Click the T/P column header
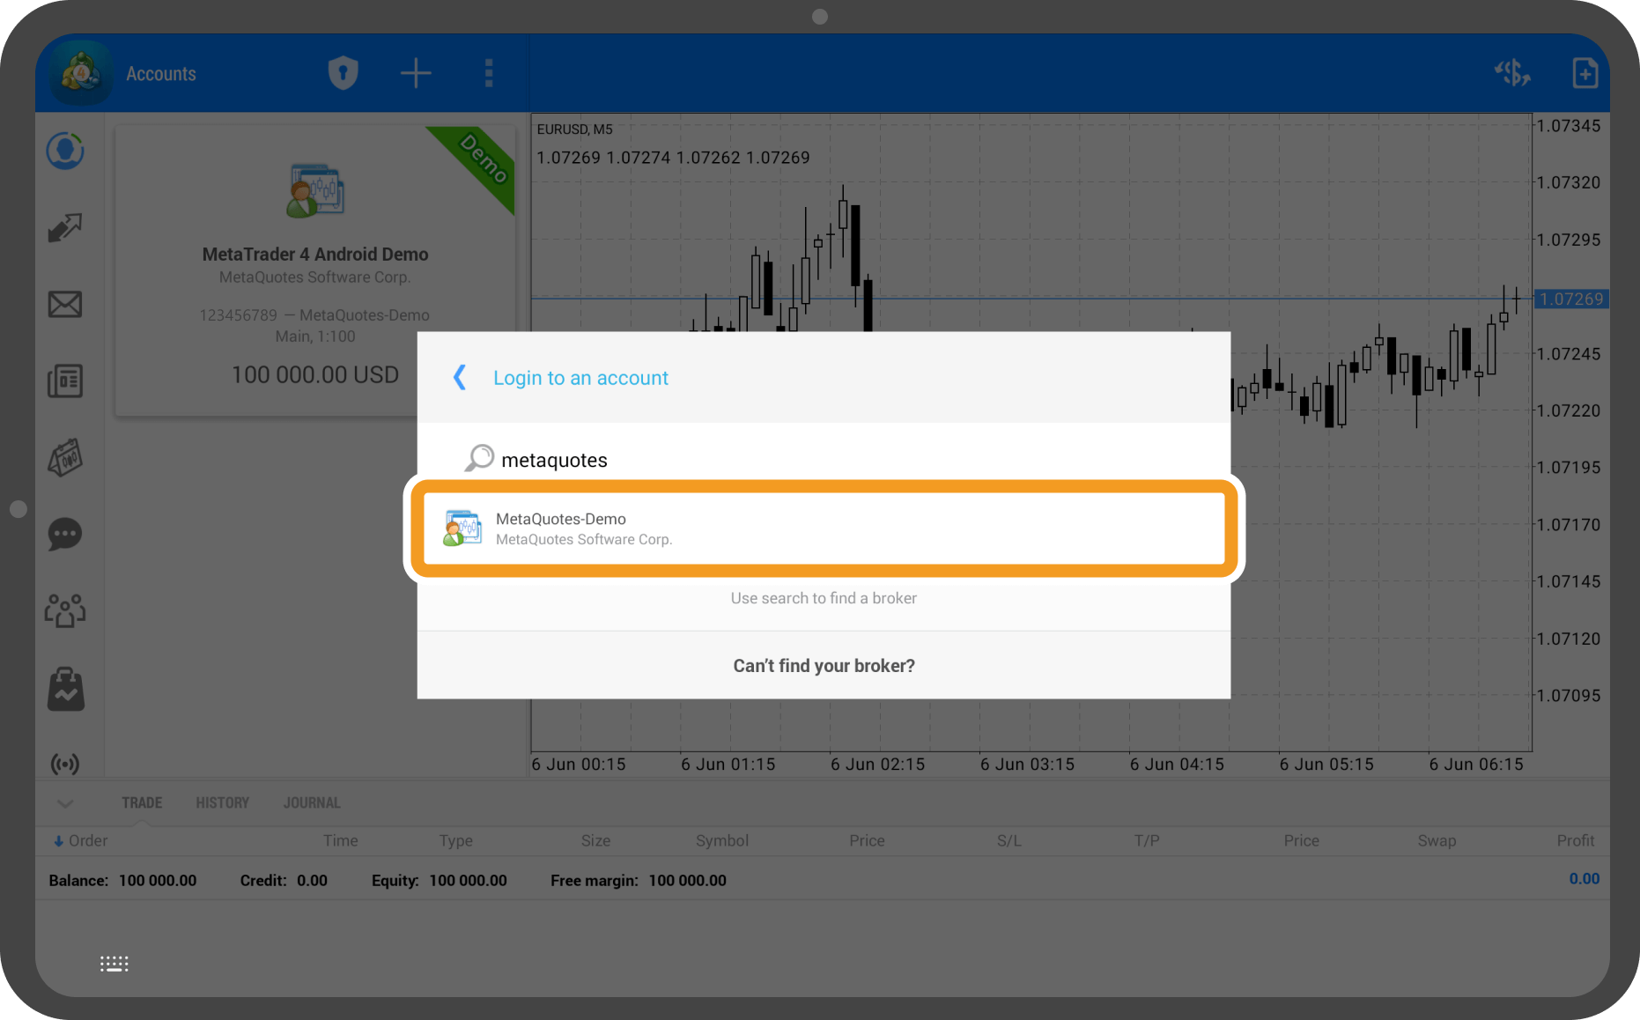1640x1020 pixels. tap(1147, 840)
